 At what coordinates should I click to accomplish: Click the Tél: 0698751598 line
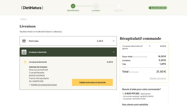point(36,81)
